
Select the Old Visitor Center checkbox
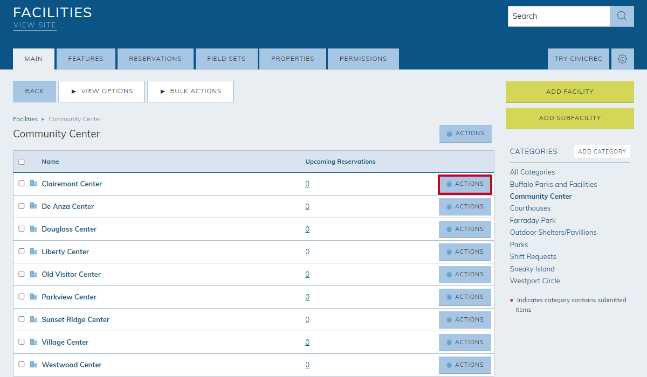[x=22, y=274]
